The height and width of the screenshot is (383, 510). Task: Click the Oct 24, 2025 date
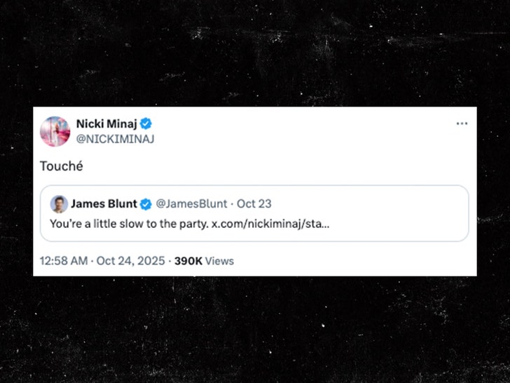click(132, 261)
